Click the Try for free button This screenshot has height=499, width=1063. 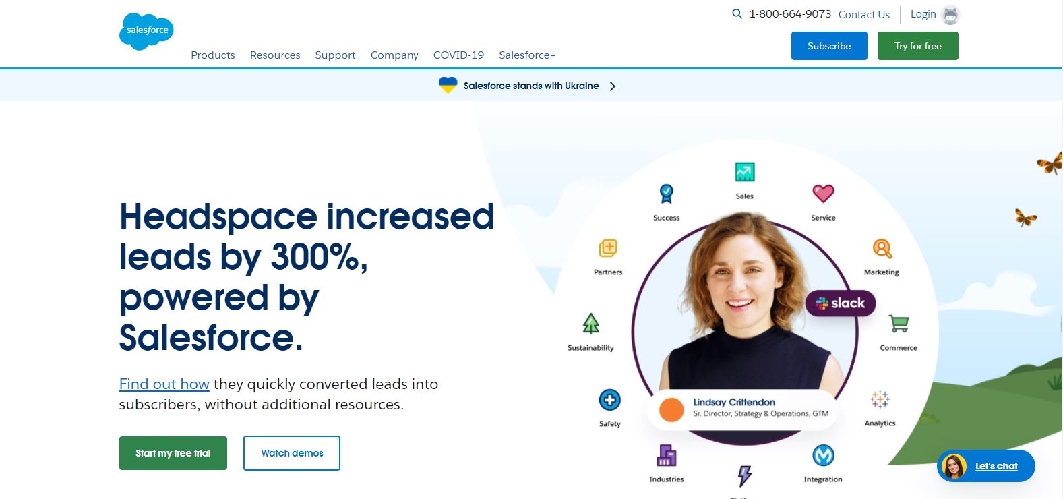coord(917,46)
